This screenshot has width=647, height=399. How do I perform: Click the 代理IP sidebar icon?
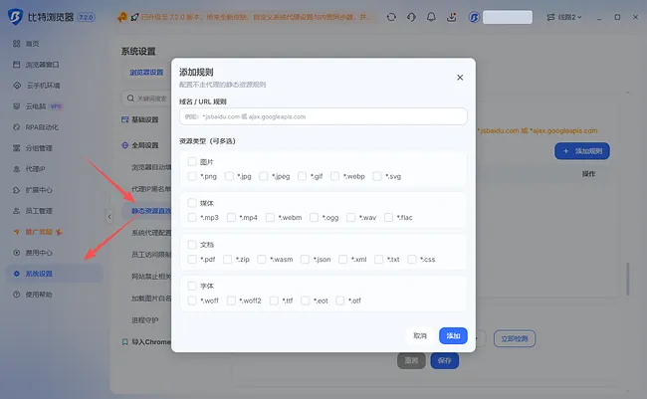pos(17,169)
